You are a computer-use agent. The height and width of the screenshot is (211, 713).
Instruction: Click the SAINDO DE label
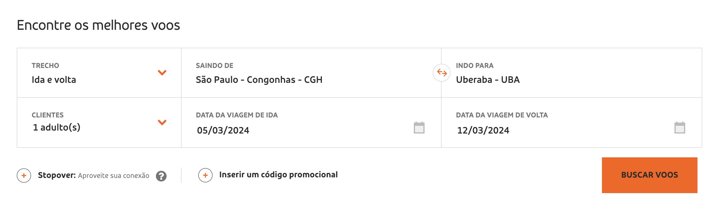(x=214, y=66)
